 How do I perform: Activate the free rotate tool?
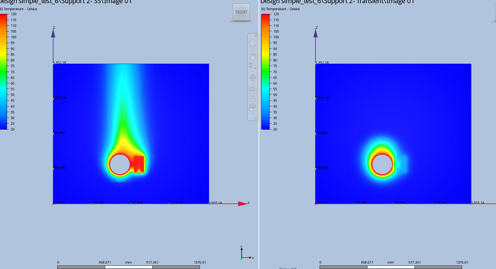252,77
